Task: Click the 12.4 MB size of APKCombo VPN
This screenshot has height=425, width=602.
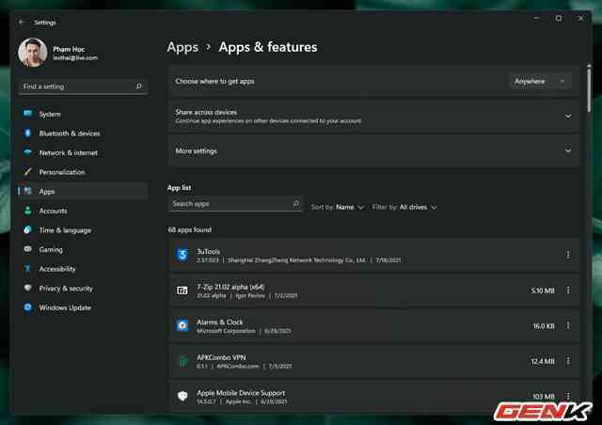Action: click(543, 361)
